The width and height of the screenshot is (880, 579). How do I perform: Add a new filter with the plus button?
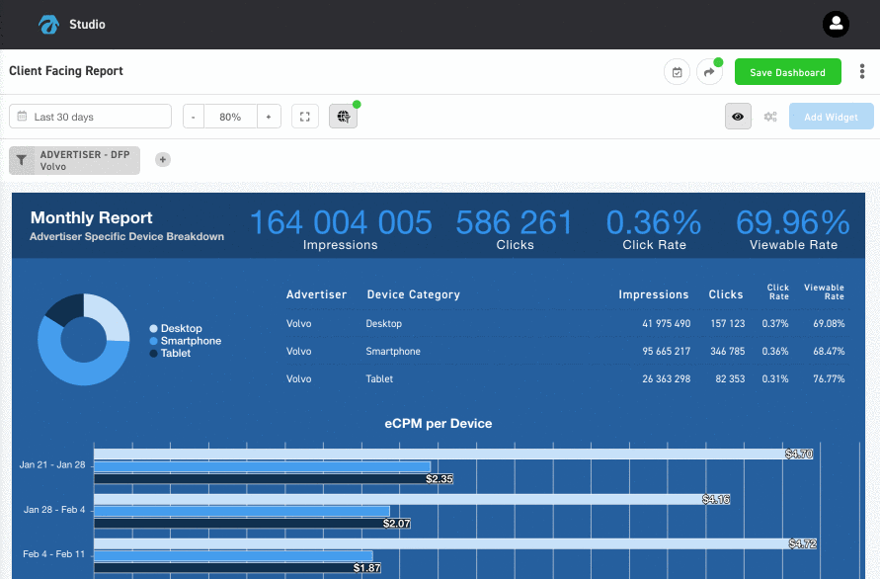click(162, 159)
